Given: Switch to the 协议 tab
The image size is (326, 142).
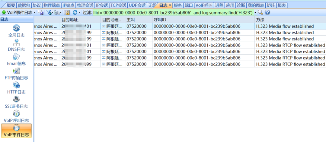Looking at the screenshot, I should 37,5.
